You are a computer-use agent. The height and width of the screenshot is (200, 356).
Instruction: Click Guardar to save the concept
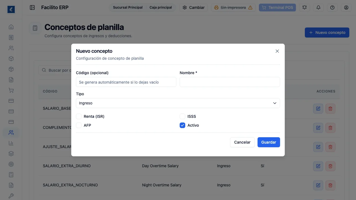tap(269, 142)
